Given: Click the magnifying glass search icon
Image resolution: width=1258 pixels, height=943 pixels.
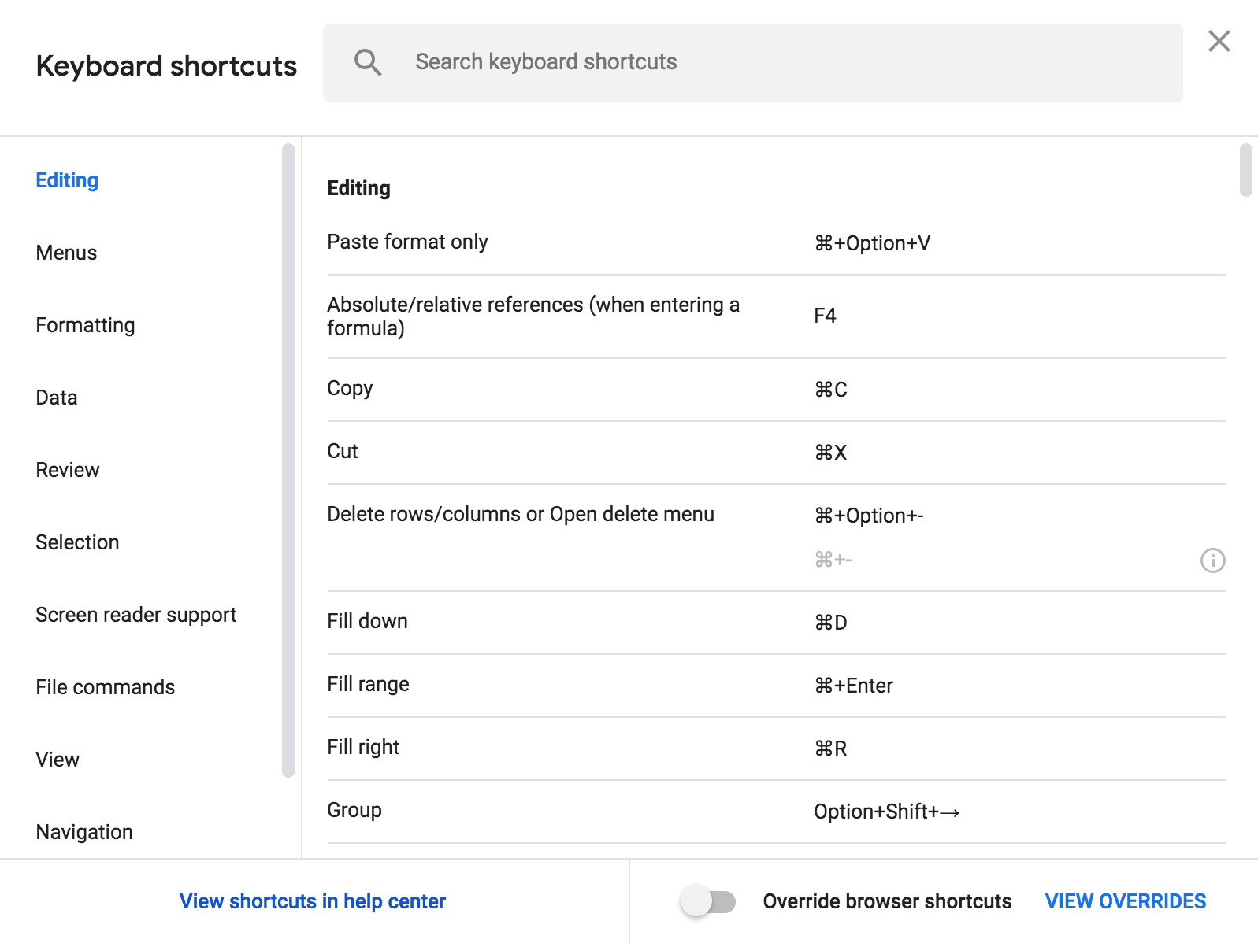Looking at the screenshot, I should [368, 62].
